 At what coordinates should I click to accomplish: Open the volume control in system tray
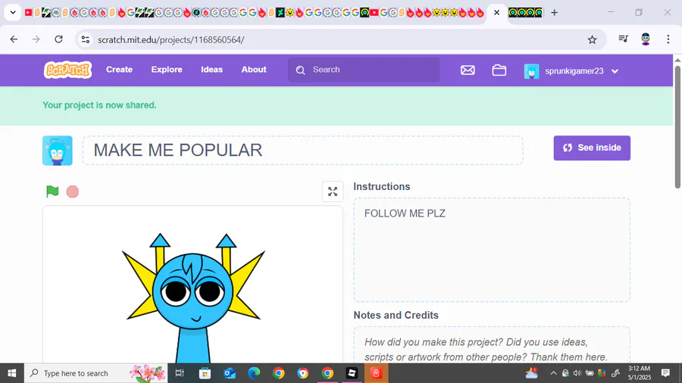point(577,373)
